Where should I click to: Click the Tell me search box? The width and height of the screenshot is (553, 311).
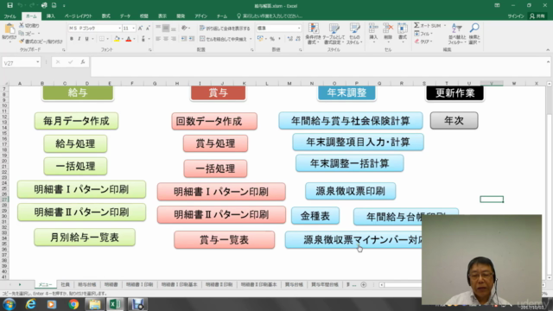tap(270, 16)
